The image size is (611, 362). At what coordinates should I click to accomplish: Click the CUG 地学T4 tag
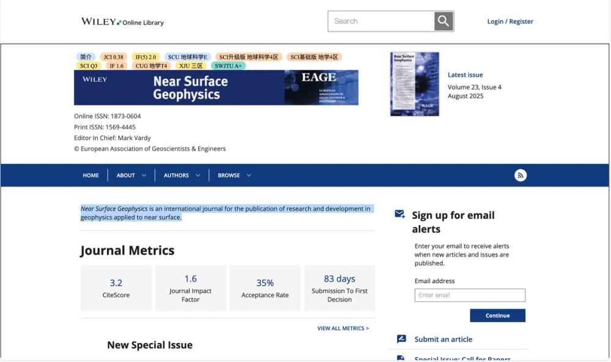tap(151, 66)
